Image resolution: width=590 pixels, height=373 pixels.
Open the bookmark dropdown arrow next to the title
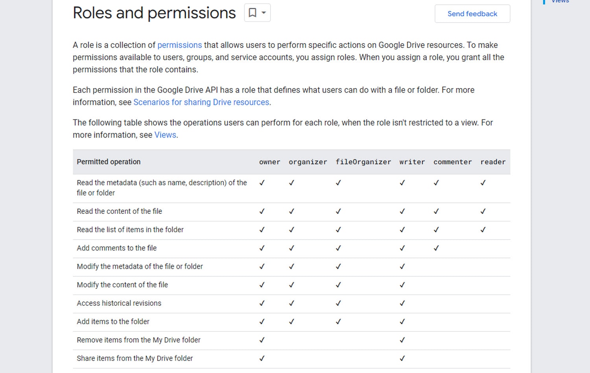click(263, 13)
